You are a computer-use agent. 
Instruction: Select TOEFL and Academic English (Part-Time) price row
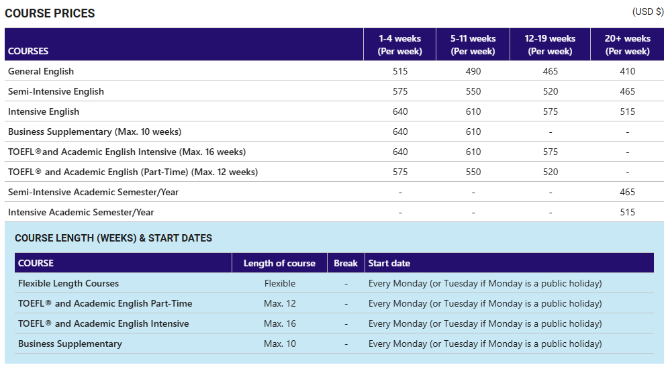[x=334, y=172]
